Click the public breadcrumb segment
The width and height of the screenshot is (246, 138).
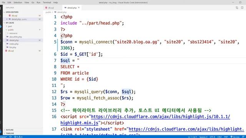pos(48,12)
